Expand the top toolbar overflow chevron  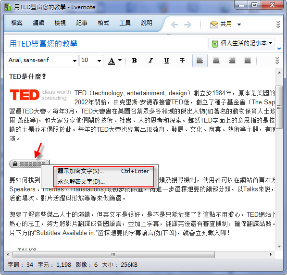pos(278,25)
